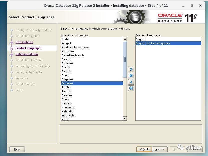Select German in Available Languages
This screenshot has width=208, height=156.
92,95
